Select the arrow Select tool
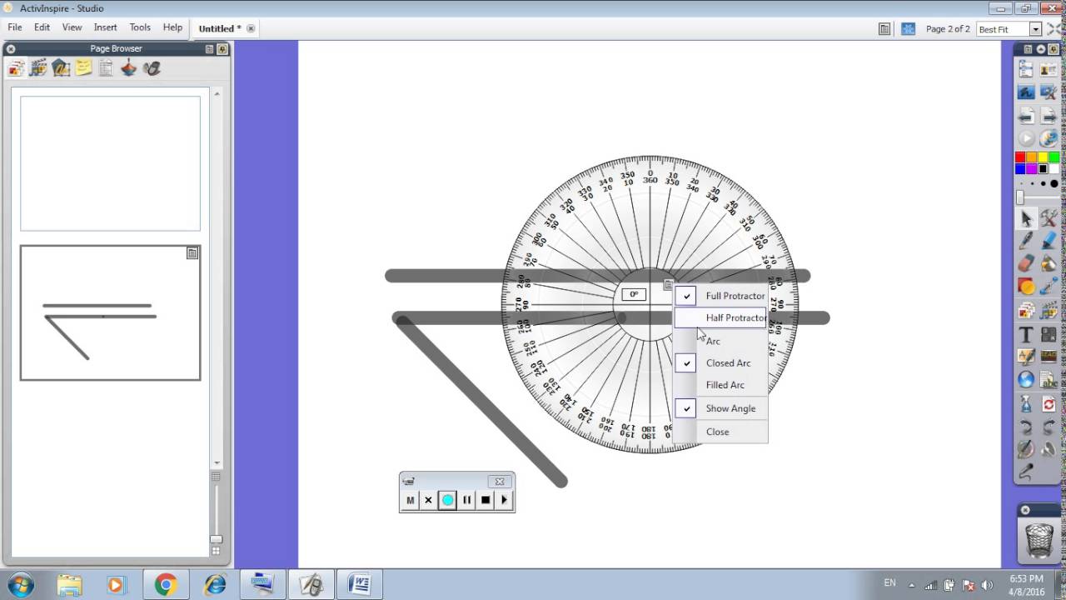 pyautogui.click(x=1026, y=218)
